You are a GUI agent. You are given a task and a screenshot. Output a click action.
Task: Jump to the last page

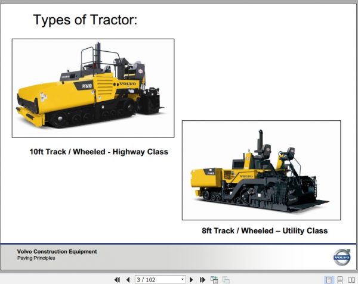[x=202, y=279]
